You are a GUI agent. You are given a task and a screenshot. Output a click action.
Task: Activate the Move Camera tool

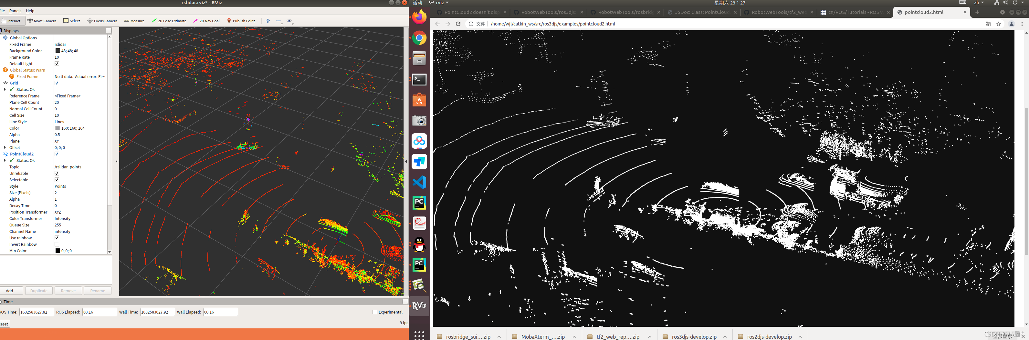coord(42,21)
